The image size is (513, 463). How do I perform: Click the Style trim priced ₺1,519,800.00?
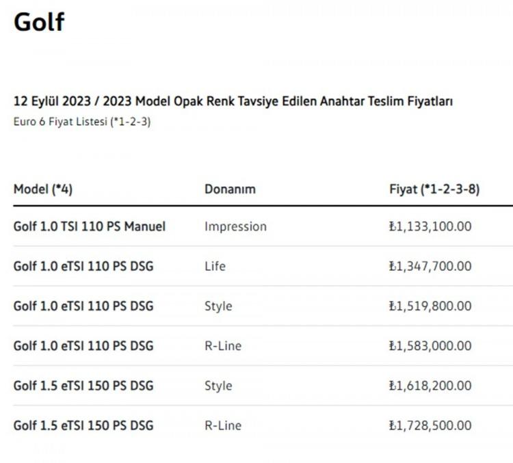point(218,306)
